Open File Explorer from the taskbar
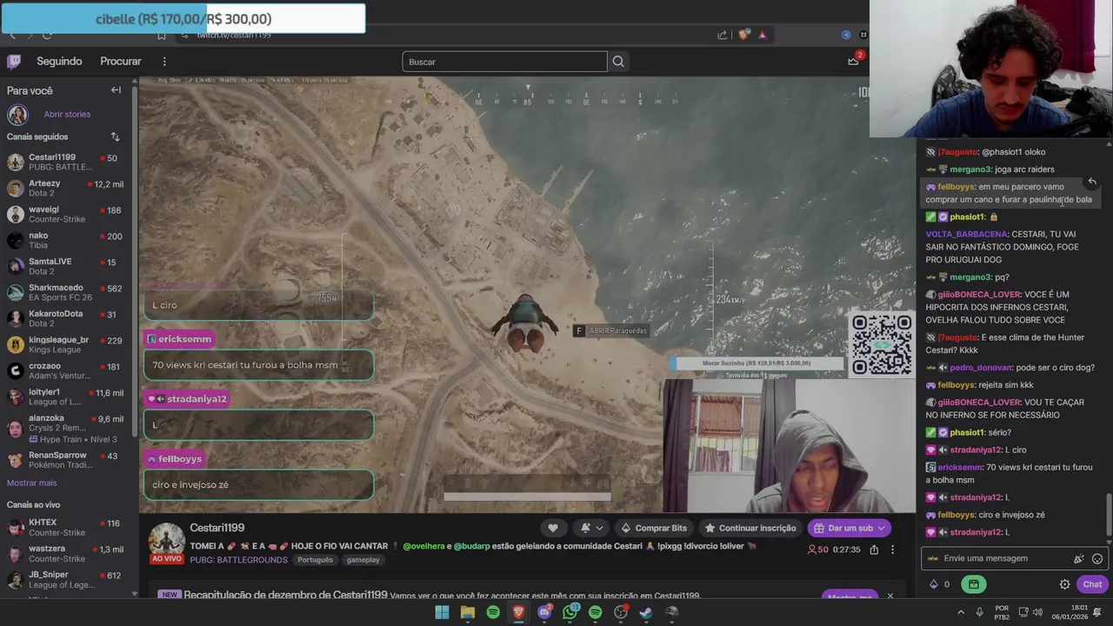Image resolution: width=1113 pixels, height=626 pixels. point(467,612)
